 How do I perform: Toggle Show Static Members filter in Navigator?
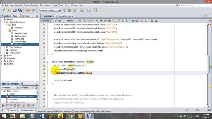pos(11,105)
